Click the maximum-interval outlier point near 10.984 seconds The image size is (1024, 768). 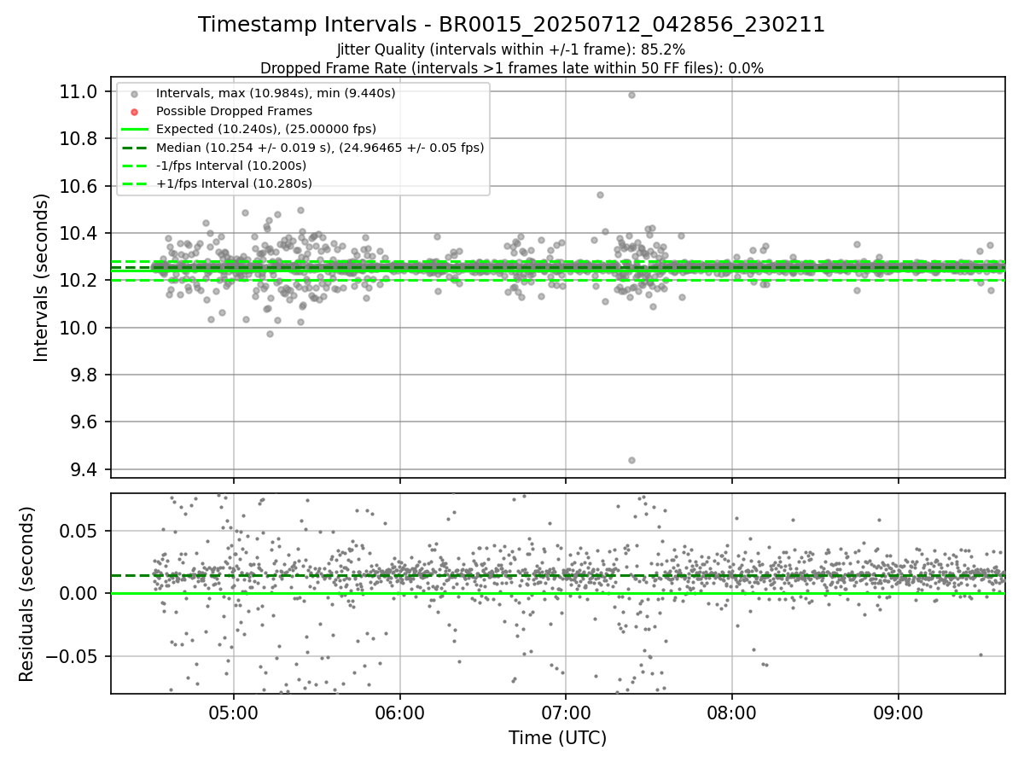click(631, 95)
